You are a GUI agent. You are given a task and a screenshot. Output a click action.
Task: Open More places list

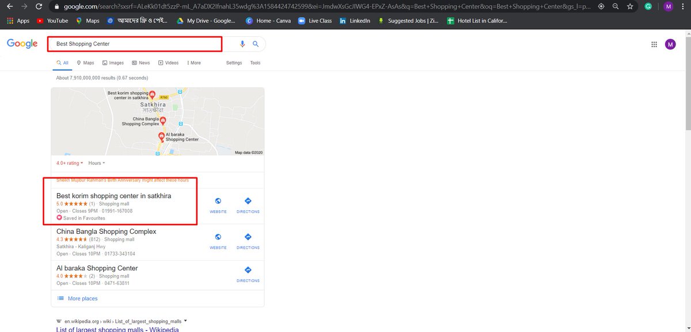click(x=77, y=299)
